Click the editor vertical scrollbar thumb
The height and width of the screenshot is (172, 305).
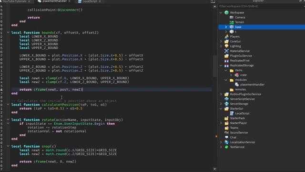pos(215,66)
